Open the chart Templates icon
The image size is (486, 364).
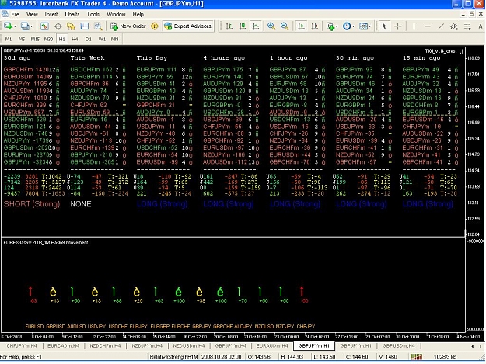(363, 26)
